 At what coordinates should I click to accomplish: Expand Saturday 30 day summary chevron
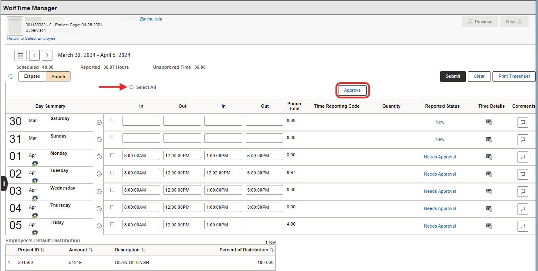tap(99, 122)
